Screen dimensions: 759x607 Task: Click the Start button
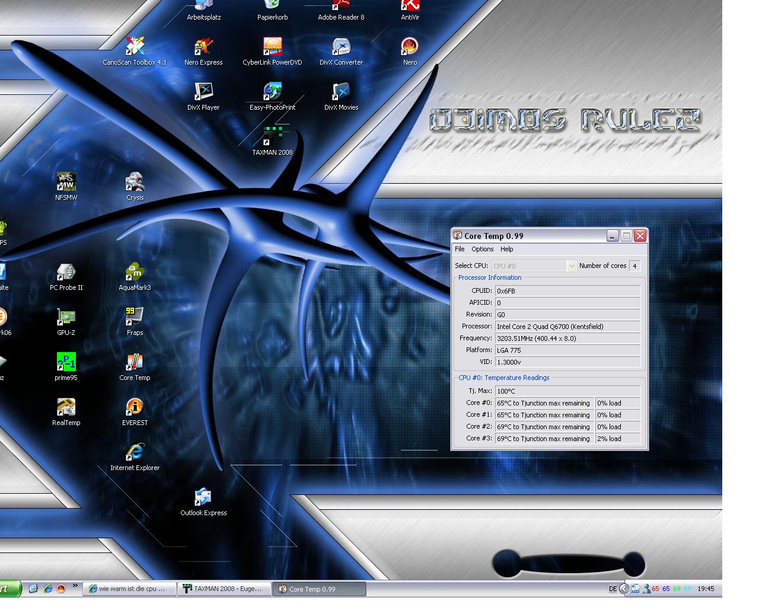10,589
